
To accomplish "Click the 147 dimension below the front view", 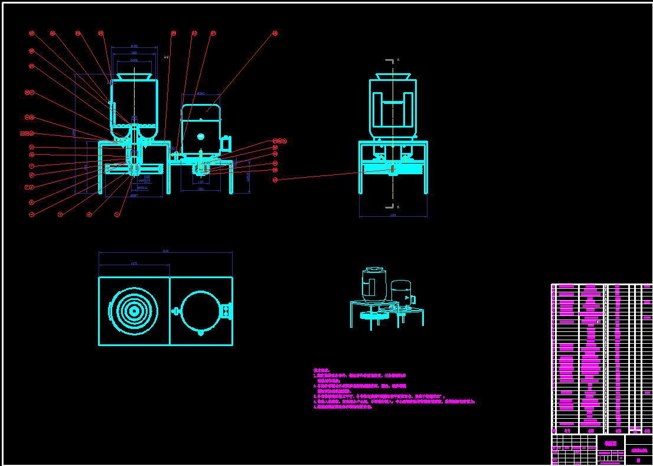I will (200, 182).
